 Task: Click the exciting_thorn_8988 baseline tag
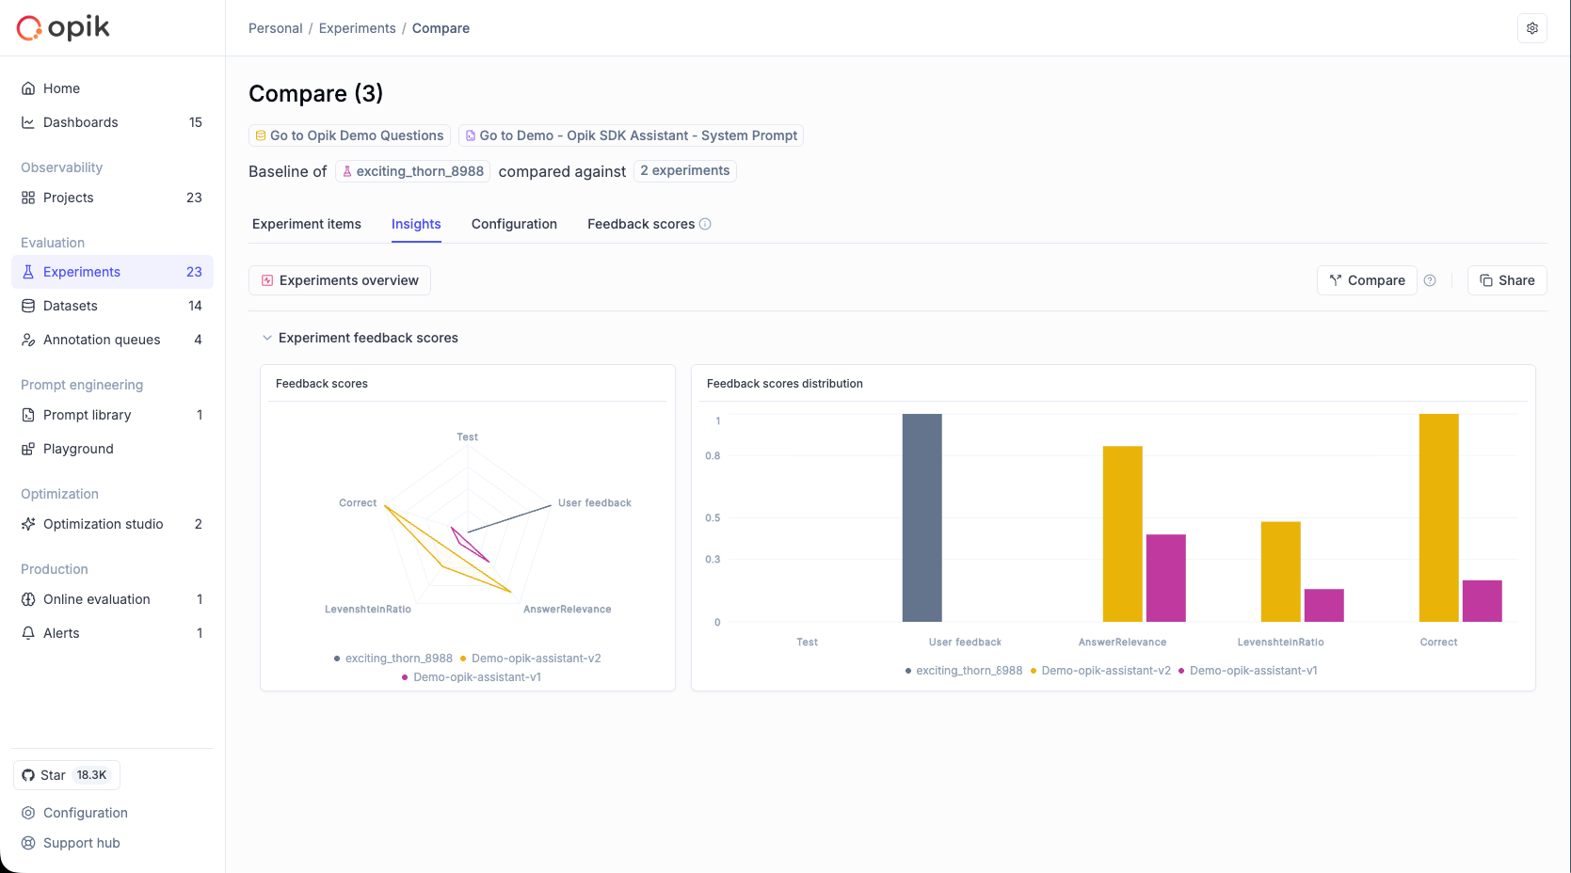pyautogui.click(x=412, y=171)
